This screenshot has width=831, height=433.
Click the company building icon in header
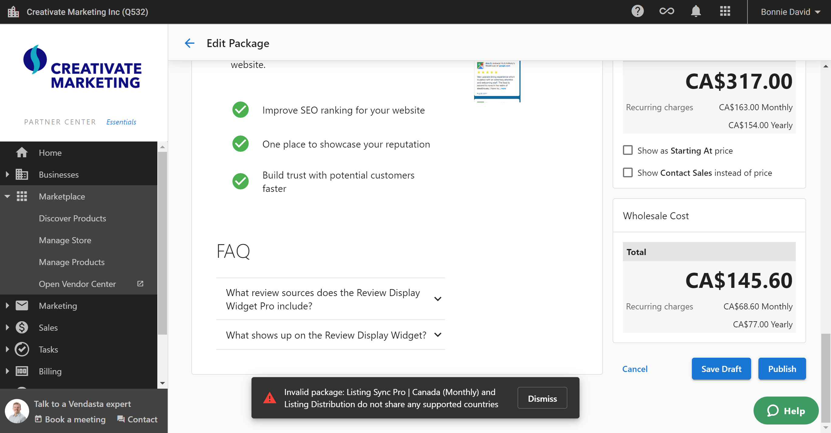coord(13,12)
